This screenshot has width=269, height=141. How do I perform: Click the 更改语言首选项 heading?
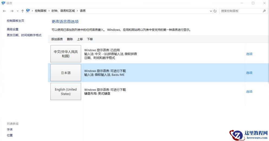(x=65, y=22)
